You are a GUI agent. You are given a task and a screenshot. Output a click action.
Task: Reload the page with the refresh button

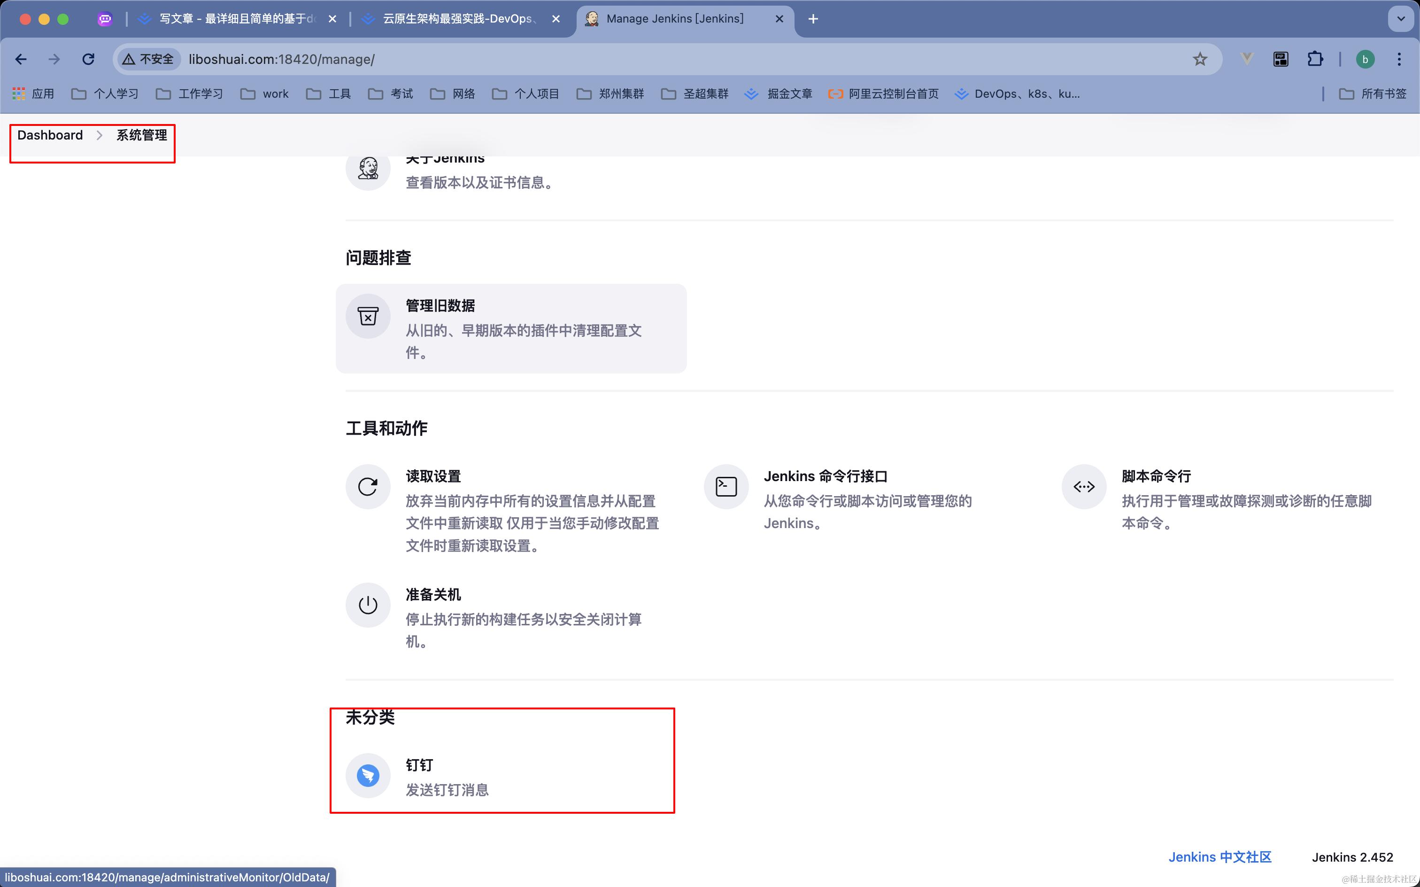coord(88,59)
